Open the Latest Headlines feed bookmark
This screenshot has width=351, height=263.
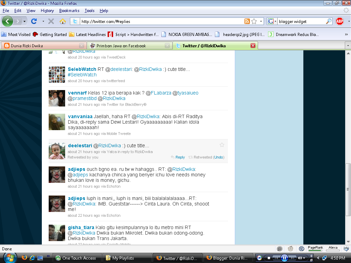(x=87, y=35)
